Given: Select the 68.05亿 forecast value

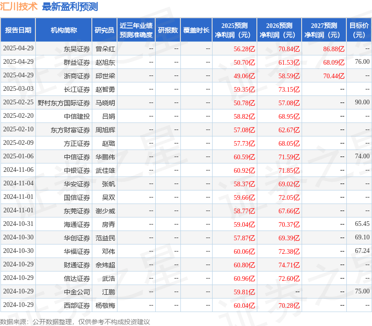Looking at the screenshot, I should pos(289,144).
